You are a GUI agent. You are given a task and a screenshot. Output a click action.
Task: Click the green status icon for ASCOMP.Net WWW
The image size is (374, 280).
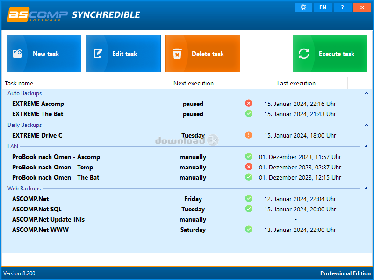(249, 229)
